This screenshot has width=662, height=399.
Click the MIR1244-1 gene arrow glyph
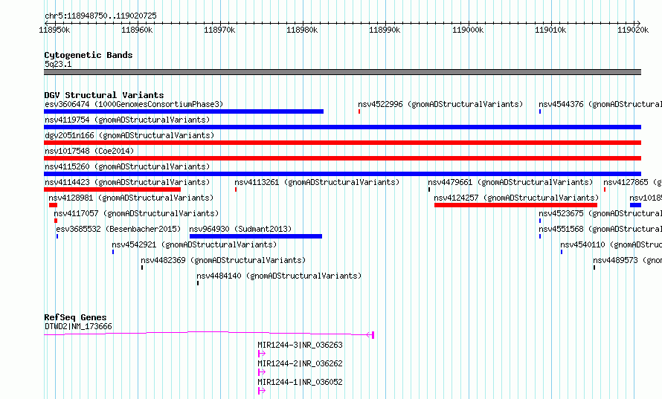pos(262,391)
